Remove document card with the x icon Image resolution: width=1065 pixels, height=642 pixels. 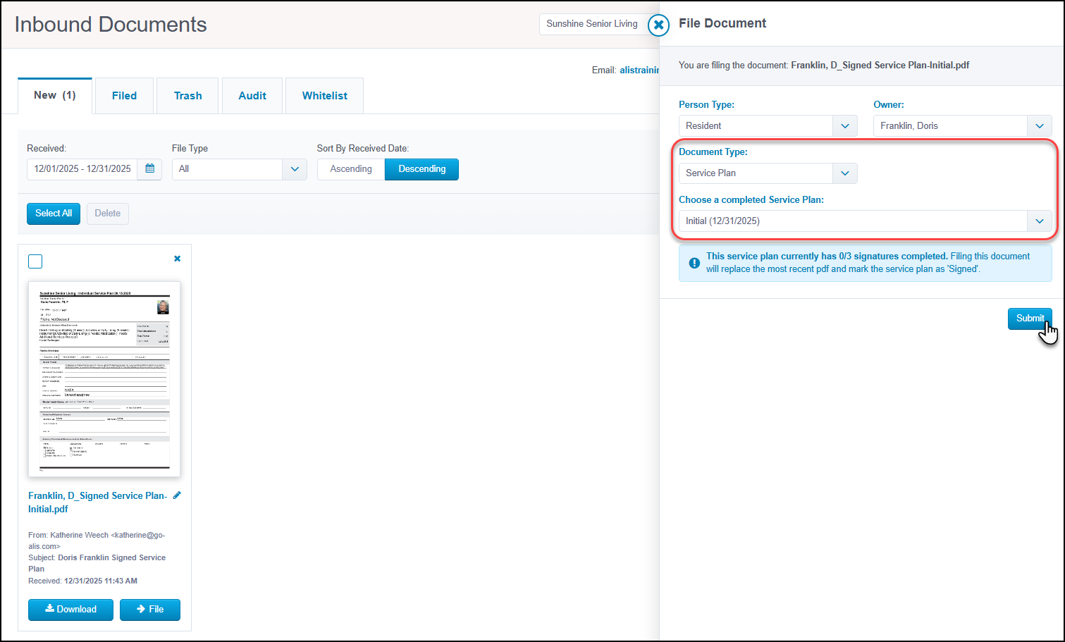click(177, 259)
